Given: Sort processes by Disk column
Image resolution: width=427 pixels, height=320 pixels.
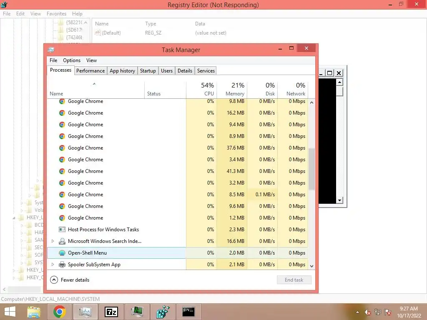Looking at the screenshot, I should point(262,90).
